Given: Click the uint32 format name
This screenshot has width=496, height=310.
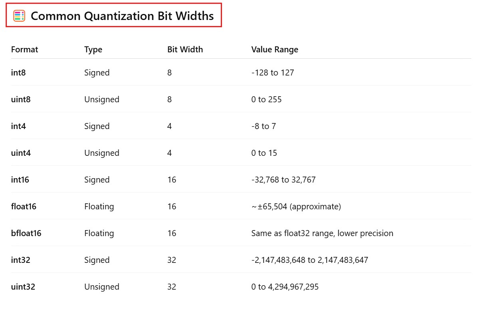Looking at the screenshot, I should coord(23,287).
